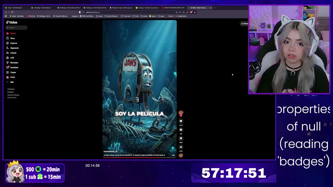
Task: Expand Company footer section
Action: [x=11, y=89]
